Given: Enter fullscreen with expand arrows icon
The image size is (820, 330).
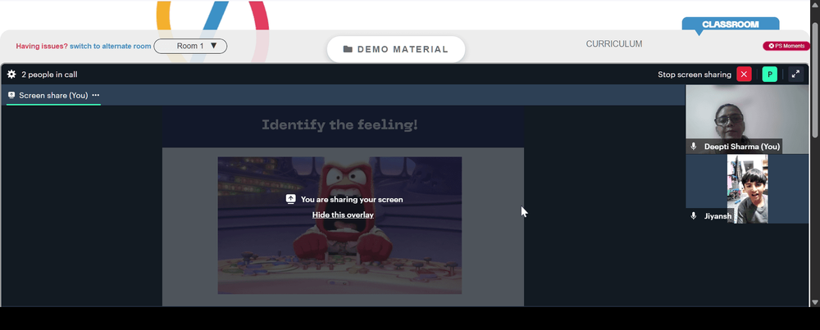Looking at the screenshot, I should tap(795, 75).
